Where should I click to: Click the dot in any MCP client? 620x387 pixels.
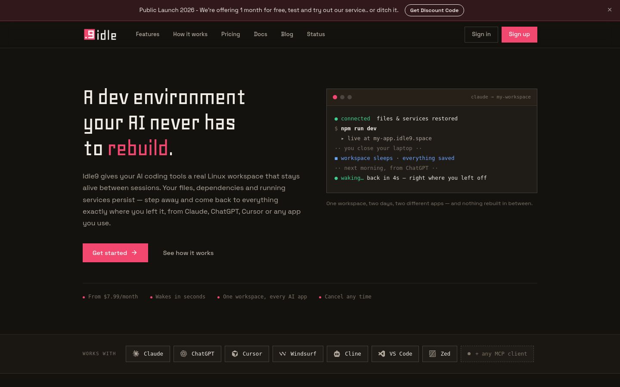coord(469,354)
